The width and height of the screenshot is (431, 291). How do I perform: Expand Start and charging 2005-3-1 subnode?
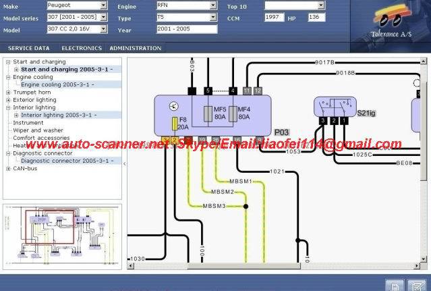(16, 70)
